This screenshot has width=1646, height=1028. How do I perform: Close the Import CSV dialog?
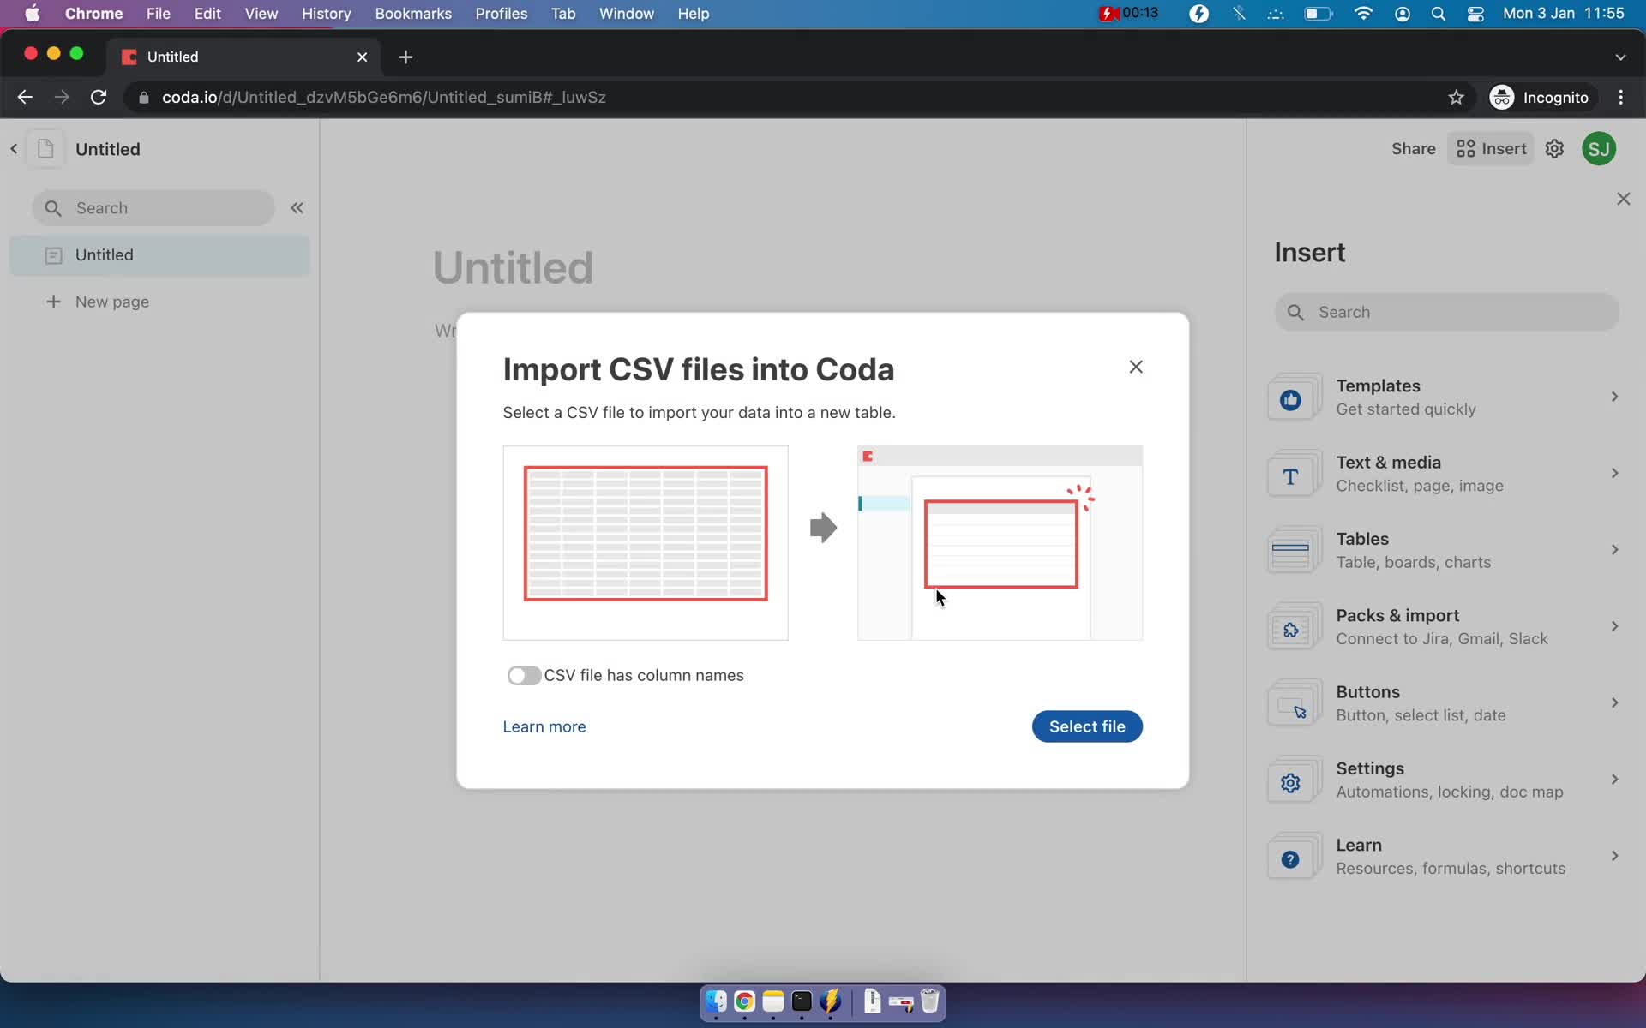pyautogui.click(x=1136, y=367)
